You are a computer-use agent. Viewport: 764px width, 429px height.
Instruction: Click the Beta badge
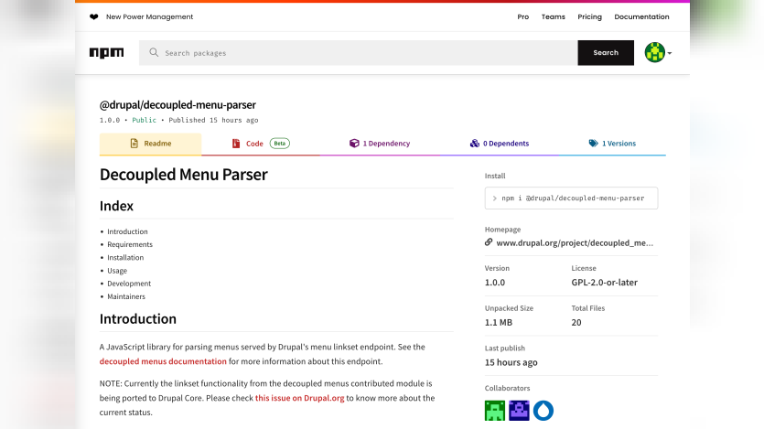pyautogui.click(x=280, y=144)
